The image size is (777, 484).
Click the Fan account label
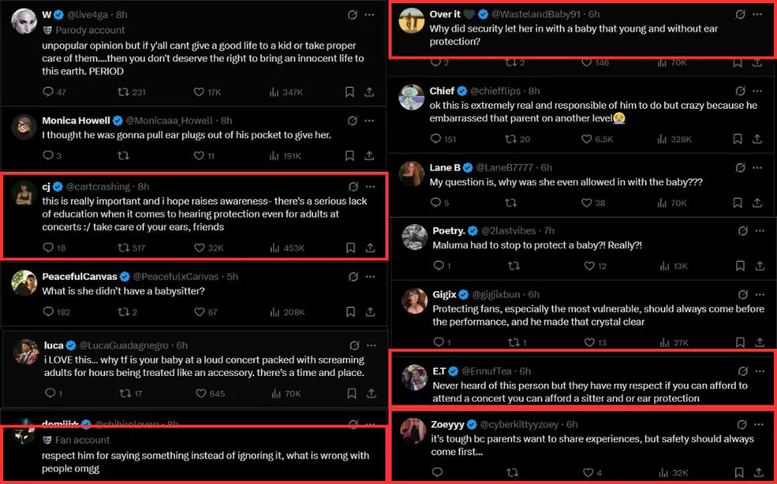pos(82,440)
